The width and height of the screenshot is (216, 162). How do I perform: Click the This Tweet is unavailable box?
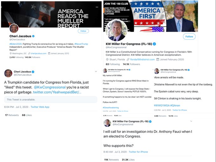51,100
